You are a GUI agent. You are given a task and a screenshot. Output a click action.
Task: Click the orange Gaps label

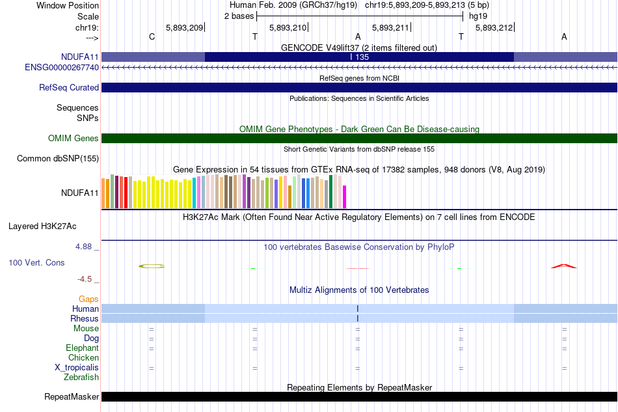click(88, 299)
